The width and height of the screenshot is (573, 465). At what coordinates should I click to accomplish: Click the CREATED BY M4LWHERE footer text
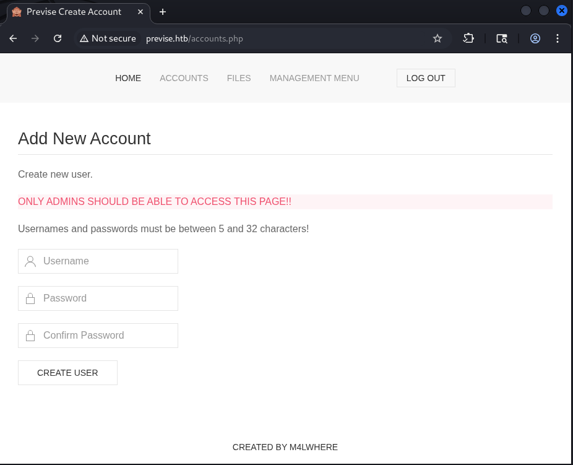coord(285,447)
